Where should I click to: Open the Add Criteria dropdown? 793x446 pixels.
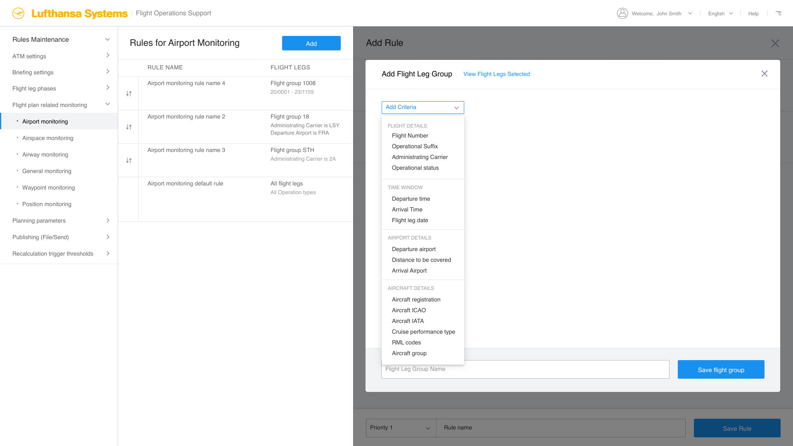tap(423, 107)
